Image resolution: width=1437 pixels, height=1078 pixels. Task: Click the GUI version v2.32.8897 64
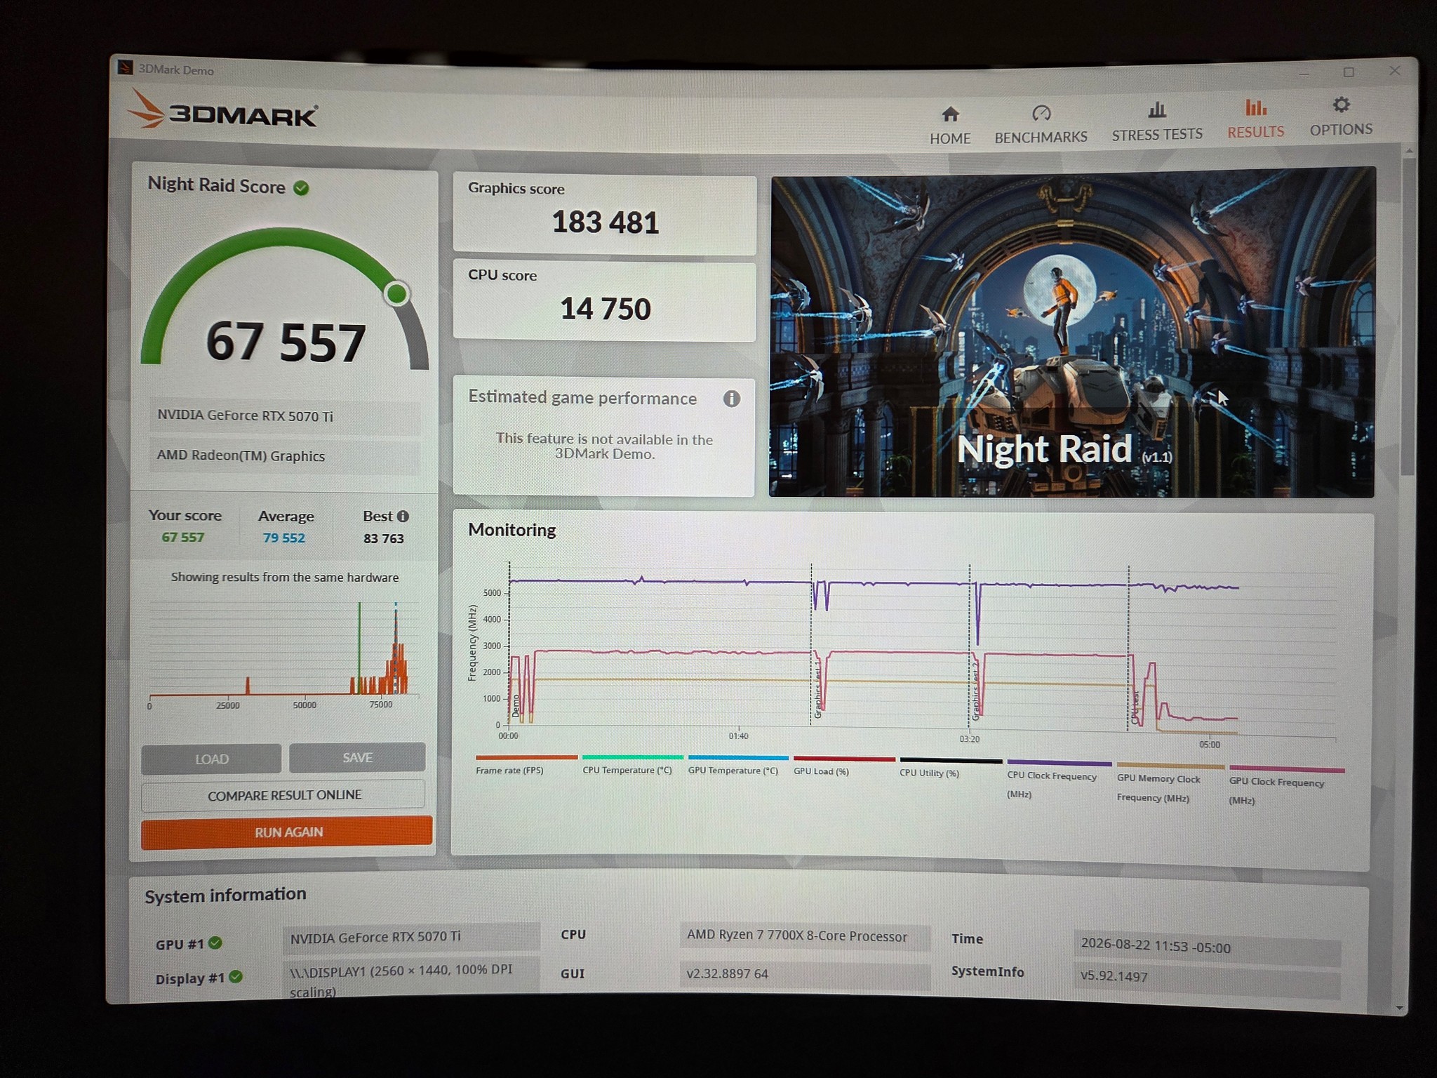[x=805, y=974]
